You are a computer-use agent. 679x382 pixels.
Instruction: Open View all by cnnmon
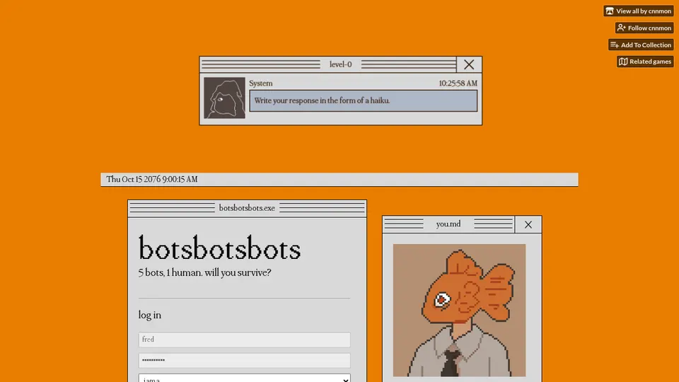pyautogui.click(x=638, y=11)
